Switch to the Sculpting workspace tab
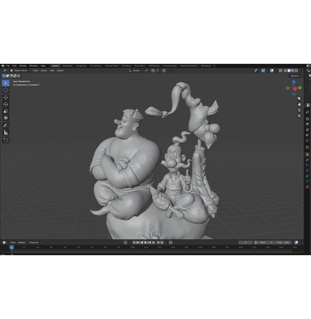The height and width of the screenshot is (319, 311). point(81,66)
